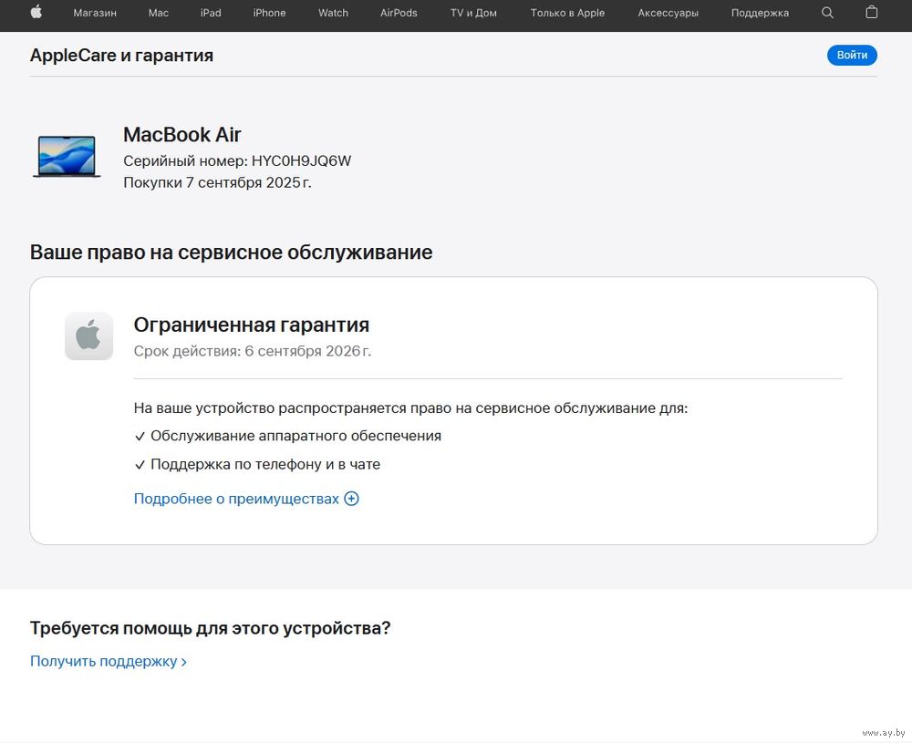912x743 pixels.
Task: Open the Поддержка menu item
Action: pyautogui.click(x=760, y=13)
